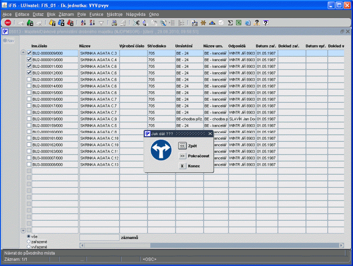Viewport: 353px width, 266px height.
Task: Sort descending with the Z-A icon
Action: tap(92, 23)
